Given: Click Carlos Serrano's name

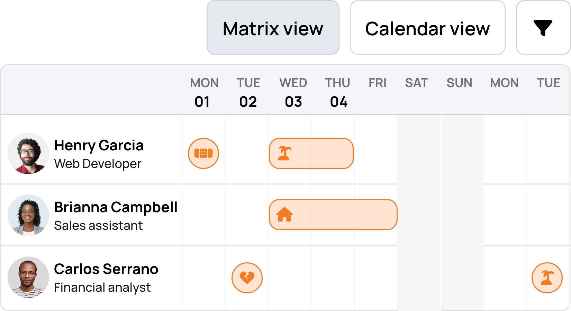Looking at the screenshot, I should [x=106, y=268].
